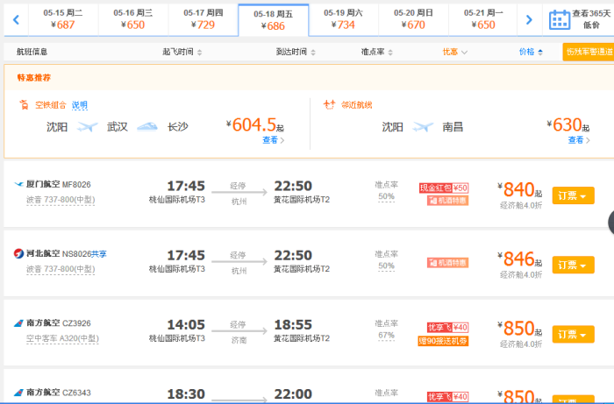Click the nearby route icon
The width and height of the screenshot is (614, 404).
329,105
